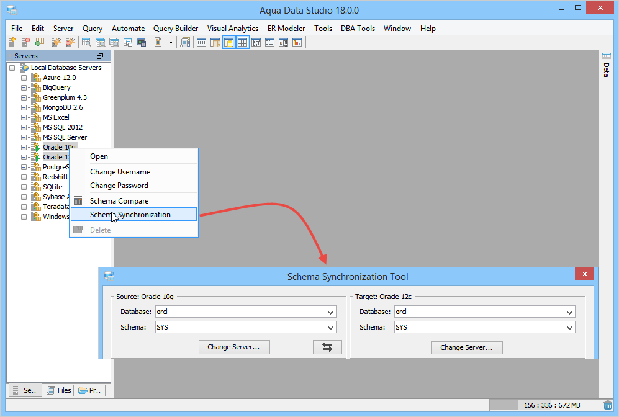Click the green-dot table grid toolbar icon
Viewport: 619px width, 417px height.
tap(40, 42)
